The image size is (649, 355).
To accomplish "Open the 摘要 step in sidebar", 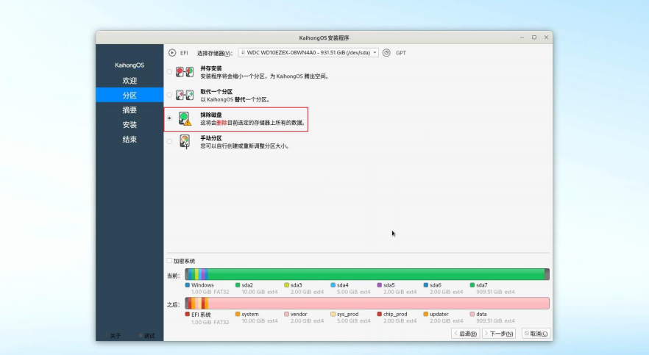I will point(130,110).
